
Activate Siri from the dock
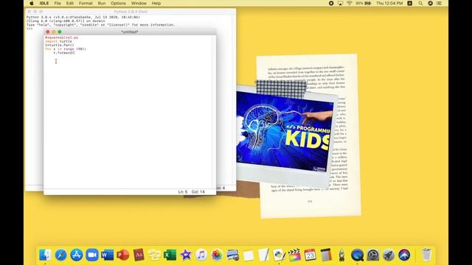point(404,255)
